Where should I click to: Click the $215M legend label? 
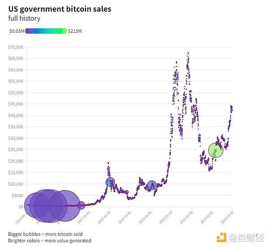[x=75, y=31]
